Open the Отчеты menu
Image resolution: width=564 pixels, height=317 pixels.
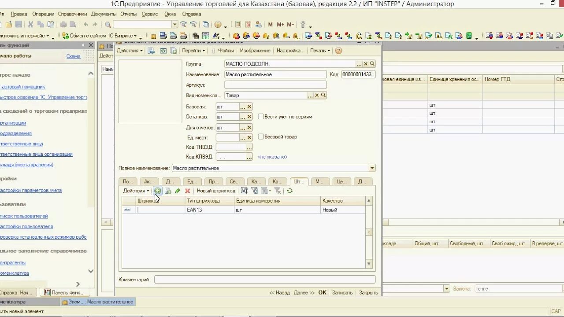tap(128, 14)
